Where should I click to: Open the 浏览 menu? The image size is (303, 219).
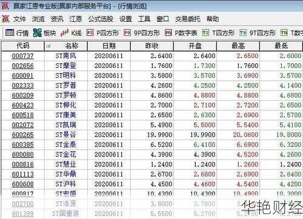point(38,19)
